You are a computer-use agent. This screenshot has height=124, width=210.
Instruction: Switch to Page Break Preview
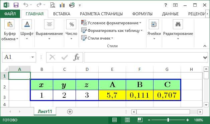(140, 120)
